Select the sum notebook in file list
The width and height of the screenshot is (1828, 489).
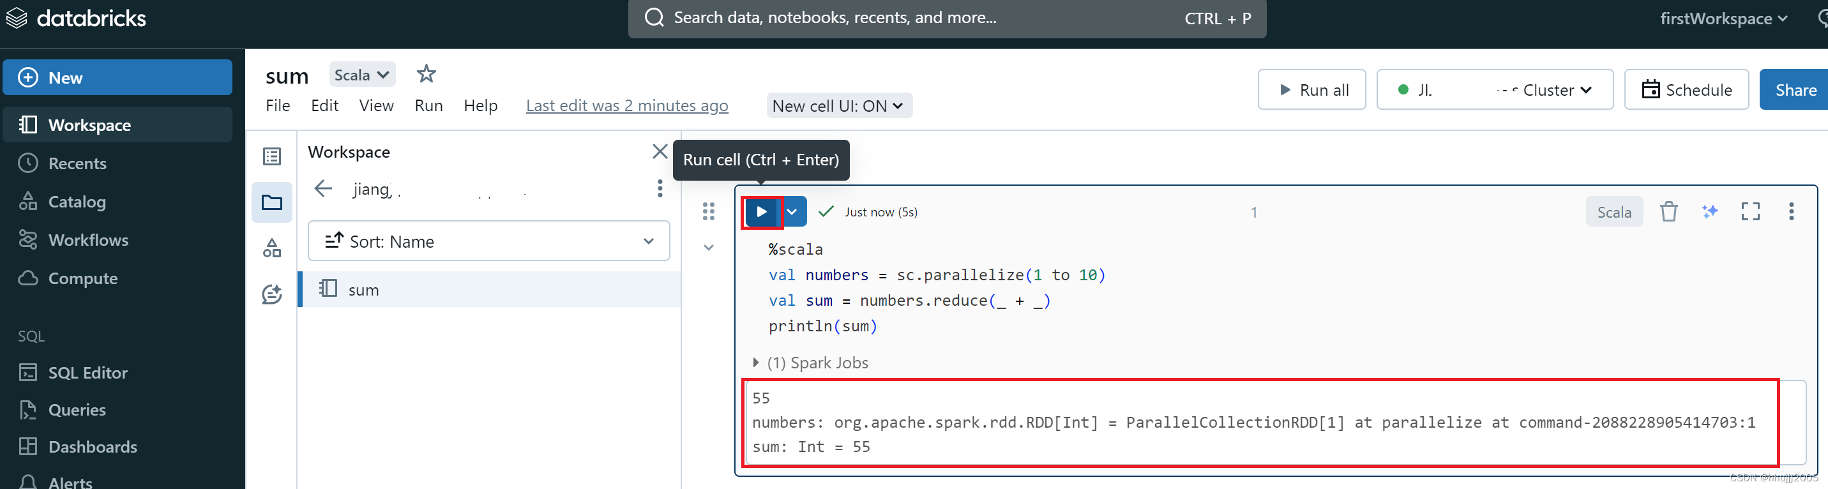pos(489,289)
